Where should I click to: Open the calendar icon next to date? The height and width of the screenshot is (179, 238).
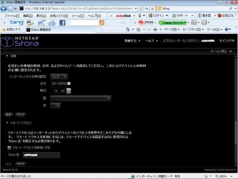coord(69,84)
